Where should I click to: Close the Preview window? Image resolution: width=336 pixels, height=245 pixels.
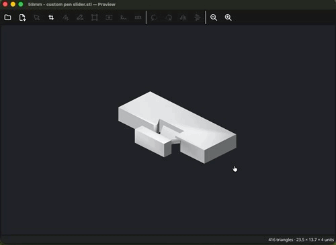5,4
